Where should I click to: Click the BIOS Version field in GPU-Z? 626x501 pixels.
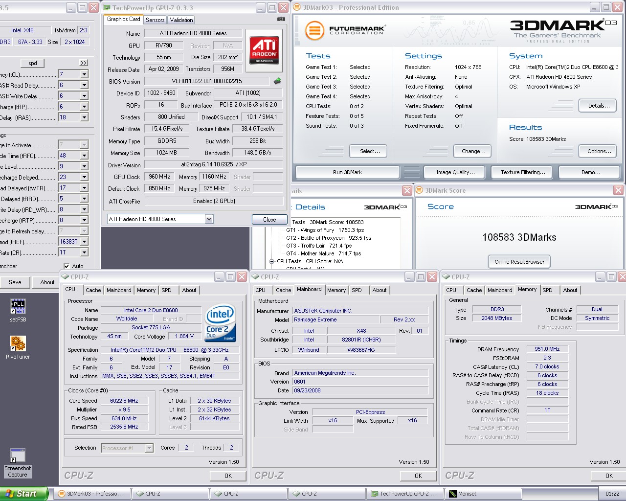207,81
